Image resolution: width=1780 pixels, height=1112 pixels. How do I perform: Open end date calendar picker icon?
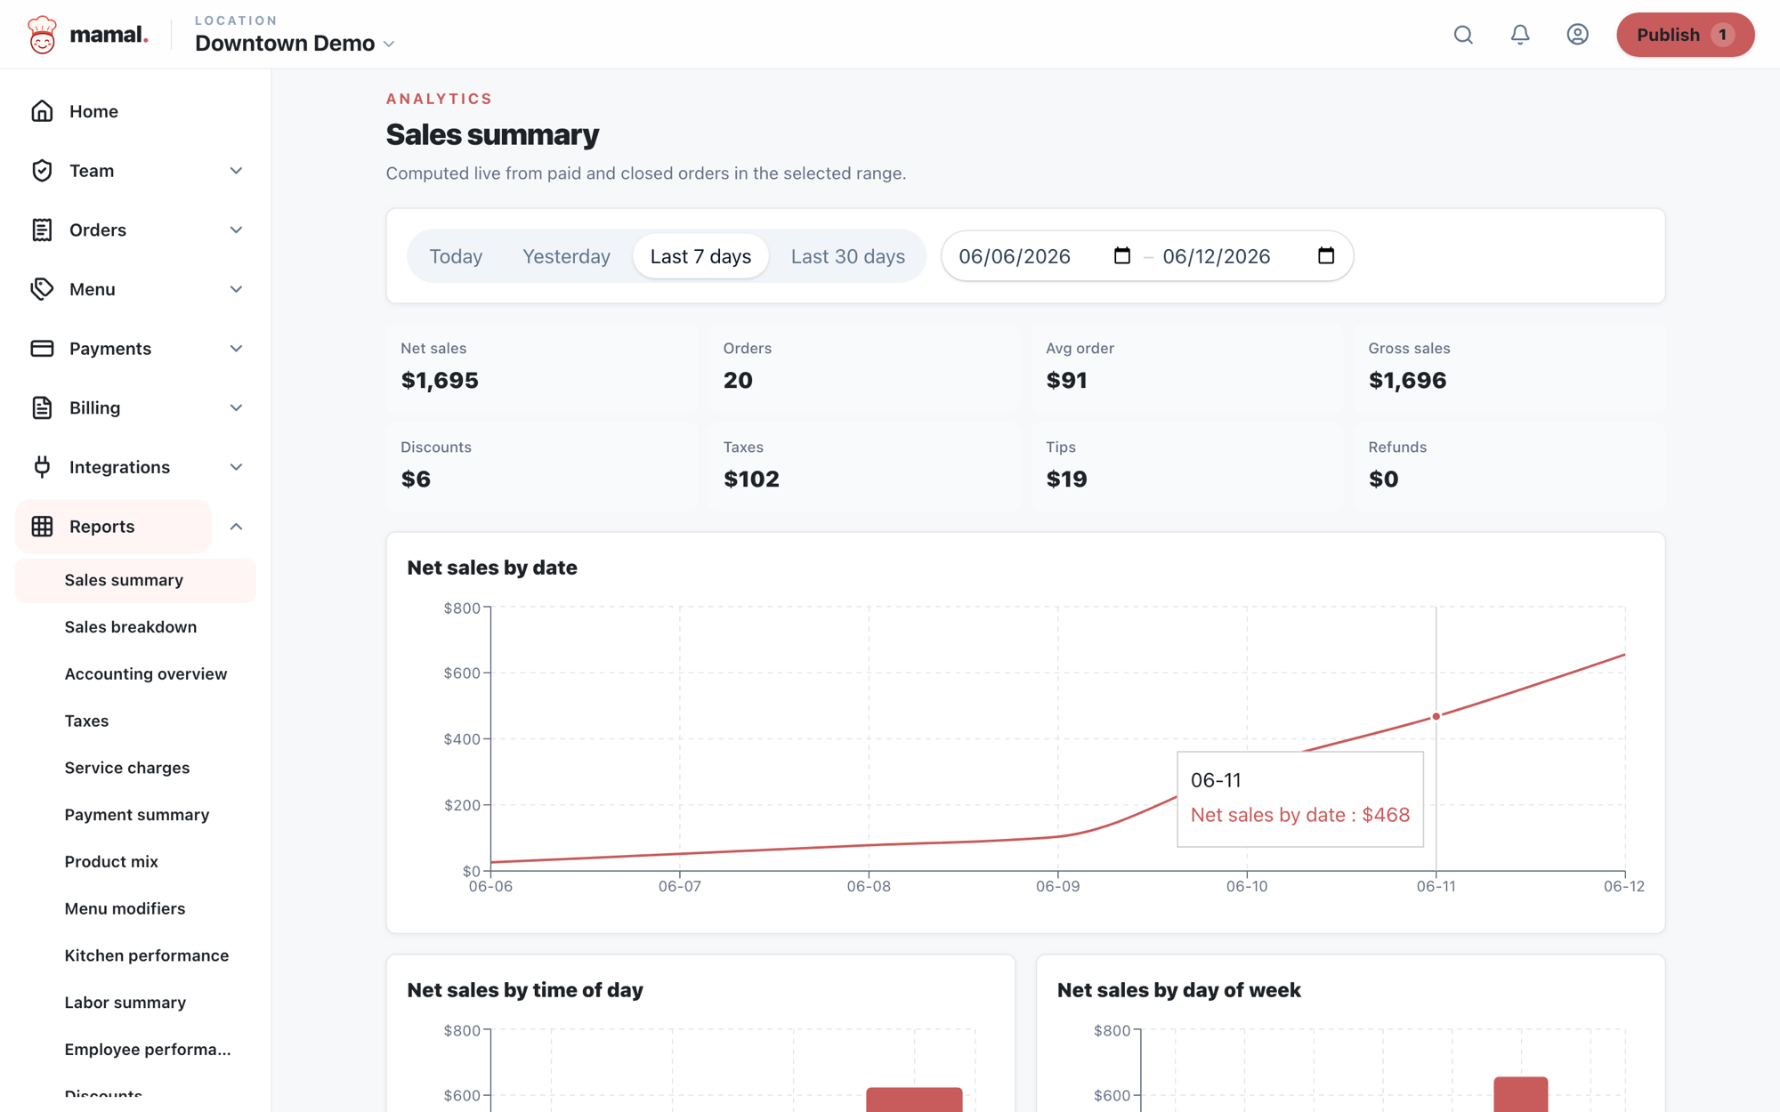coord(1326,256)
